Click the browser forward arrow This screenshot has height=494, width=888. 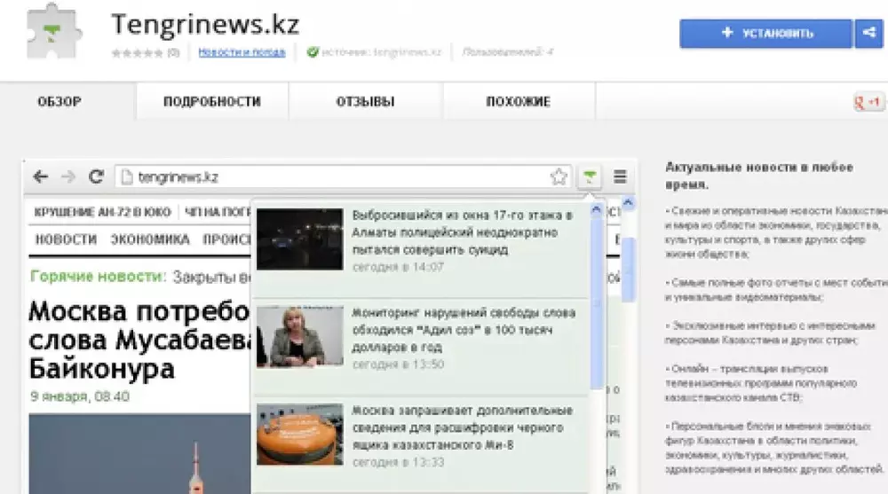click(x=68, y=176)
